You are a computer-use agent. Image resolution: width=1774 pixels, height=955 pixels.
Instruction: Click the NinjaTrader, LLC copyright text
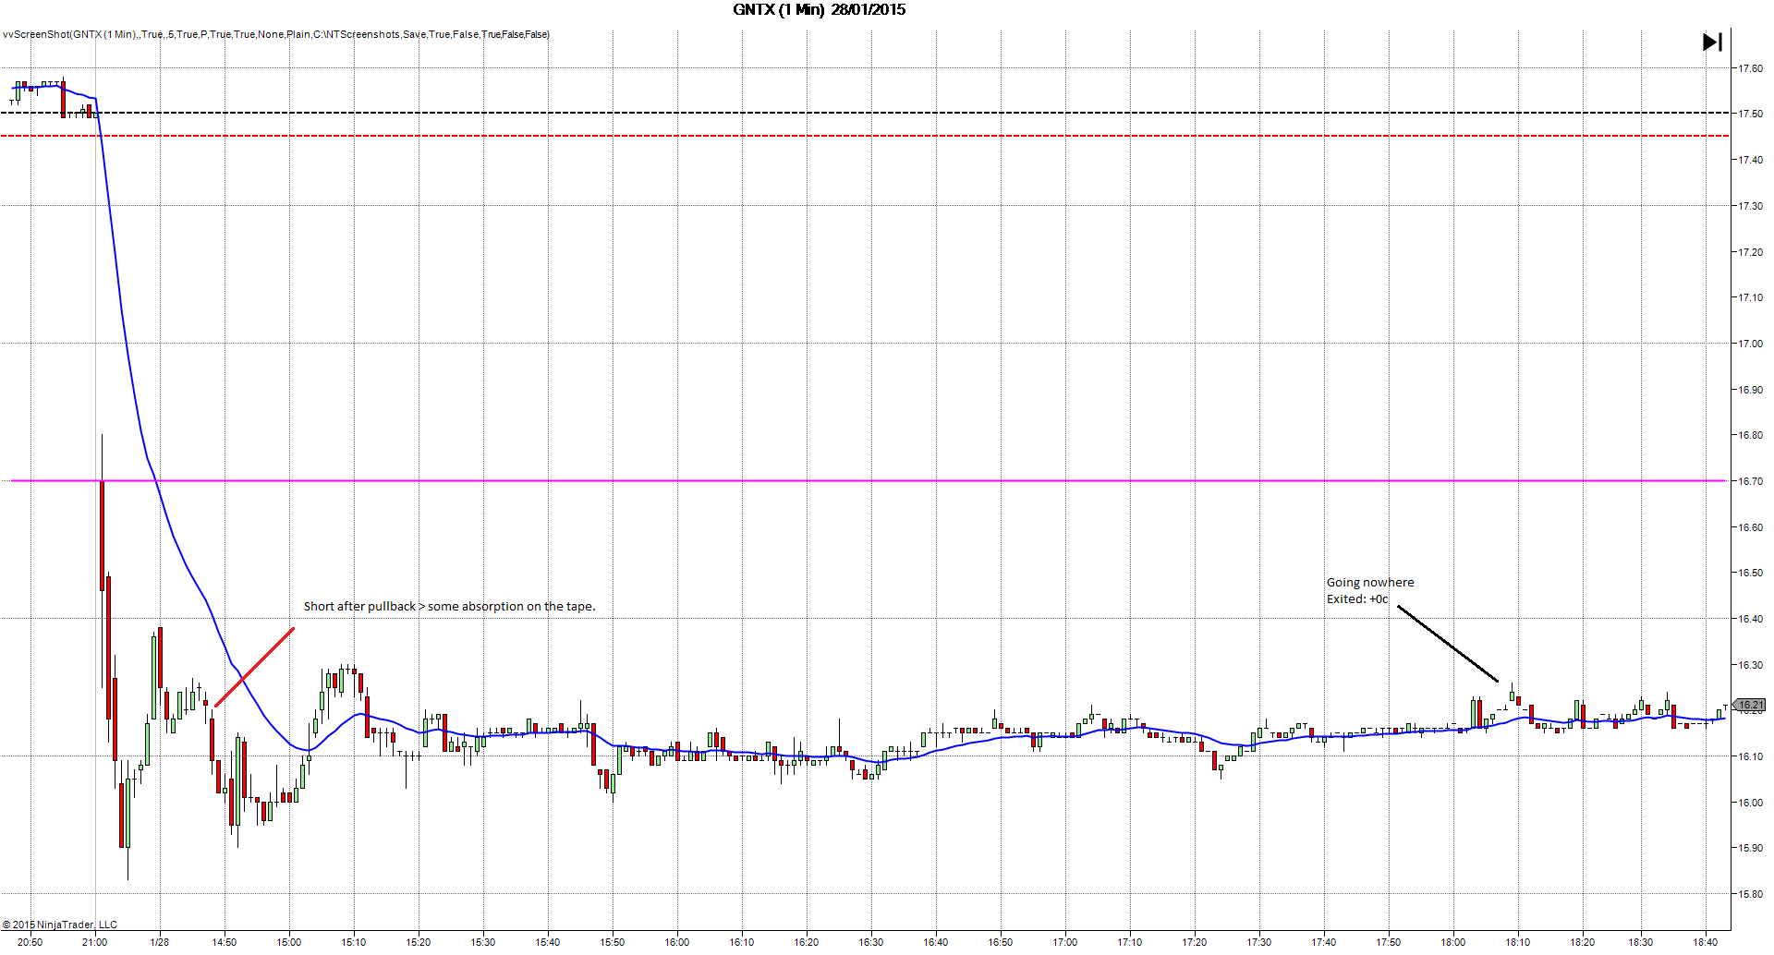(x=60, y=925)
